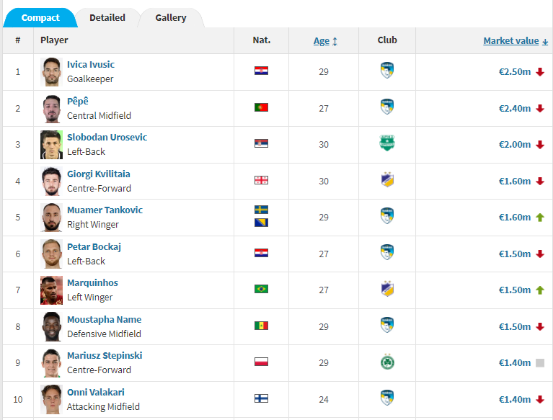Select the Compact view tab
This screenshot has width=553, height=420.
click(40, 17)
